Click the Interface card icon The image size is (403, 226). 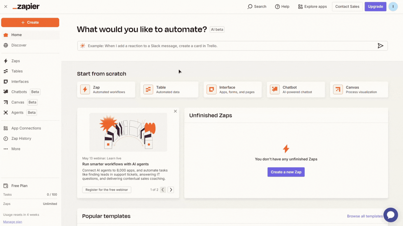(x=211, y=89)
